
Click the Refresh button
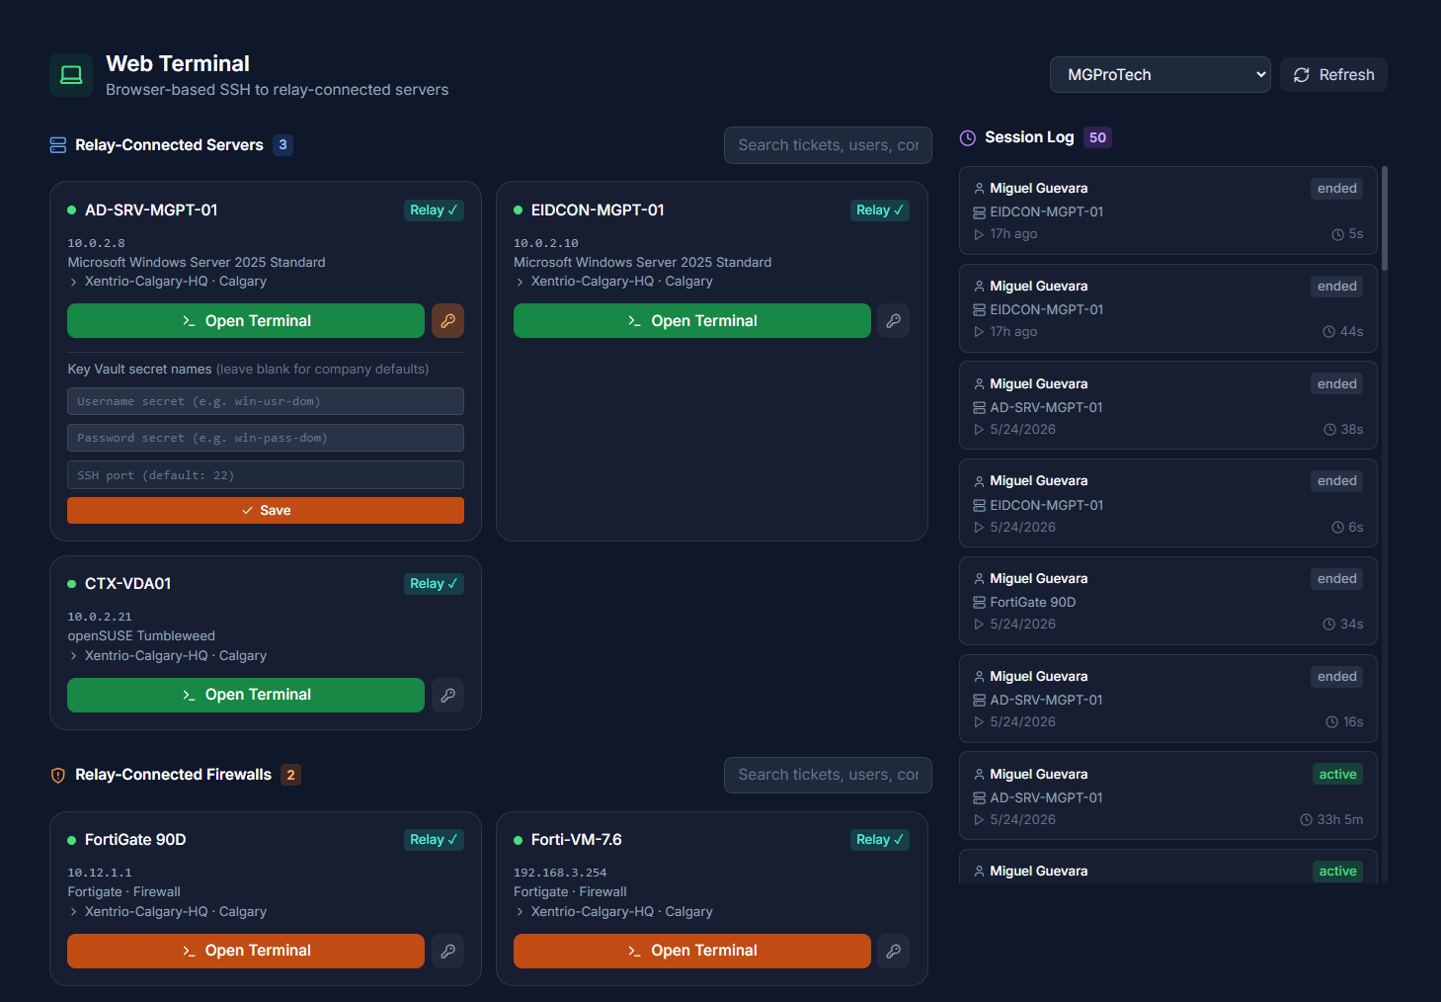pyautogui.click(x=1333, y=75)
